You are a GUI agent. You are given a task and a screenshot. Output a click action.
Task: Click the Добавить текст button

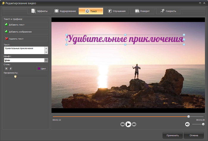click(26, 25)
